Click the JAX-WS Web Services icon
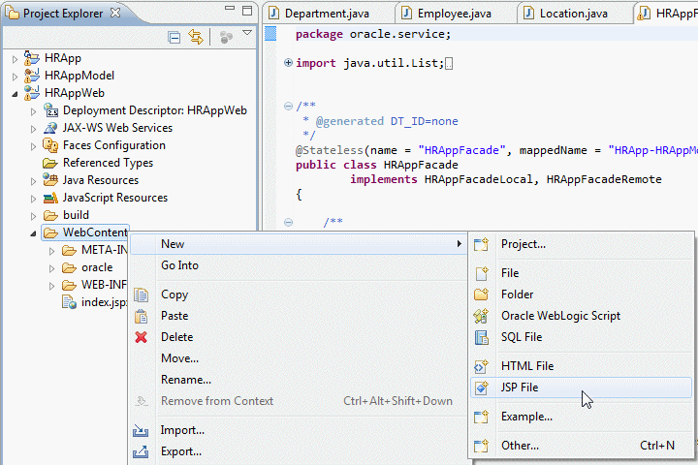Image resolution: width=698 pixels, height=465 pixels. 50,128
